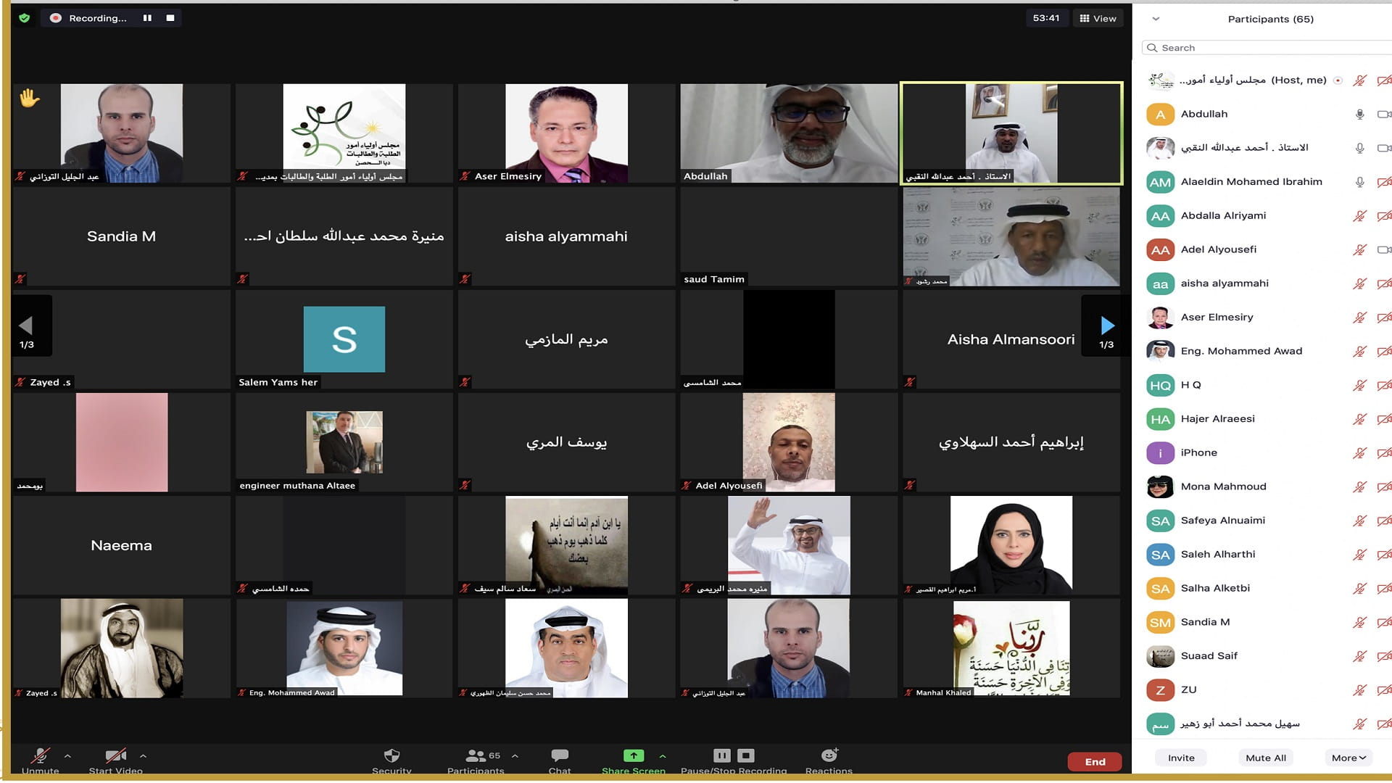Open the View layout options
The image size is (1392, 783).
coord(1098,17)
